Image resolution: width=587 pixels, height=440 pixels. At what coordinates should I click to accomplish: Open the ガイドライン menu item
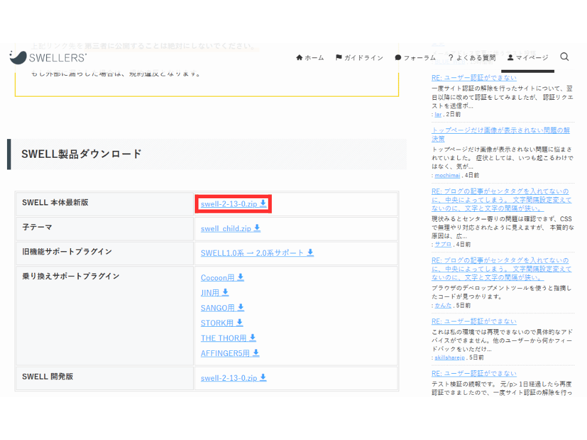point(359,57)
